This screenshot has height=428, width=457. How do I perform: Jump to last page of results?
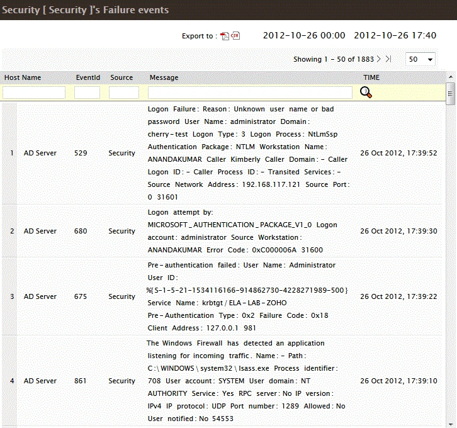tap(388, 59)
